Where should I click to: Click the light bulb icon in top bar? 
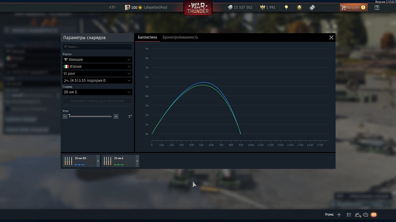click(x=286, y=8)
